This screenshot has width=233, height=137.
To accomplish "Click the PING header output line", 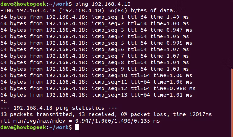I will pyautogui.click(x=88, y=11).
